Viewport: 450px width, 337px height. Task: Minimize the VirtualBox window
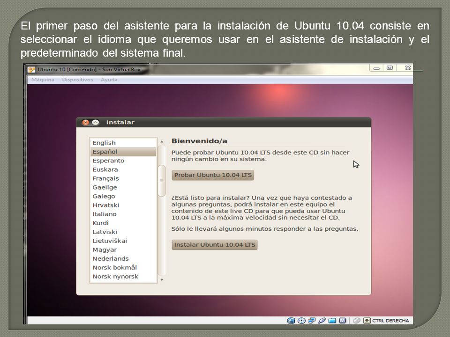click(x=376, y=68)
